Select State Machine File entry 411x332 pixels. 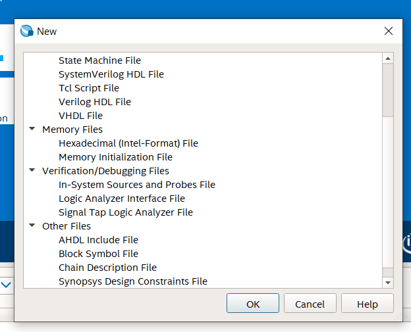99,60
